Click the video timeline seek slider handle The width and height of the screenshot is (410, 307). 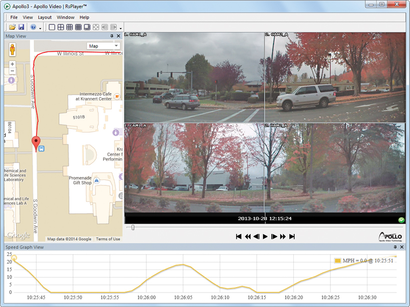pos(133,227)
